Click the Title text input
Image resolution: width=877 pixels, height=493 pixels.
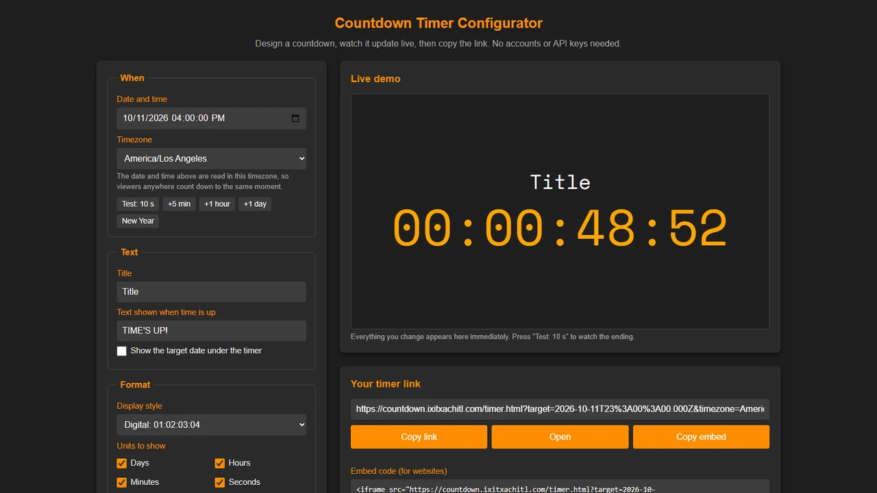pyautogui.click(x=212, y=292)
